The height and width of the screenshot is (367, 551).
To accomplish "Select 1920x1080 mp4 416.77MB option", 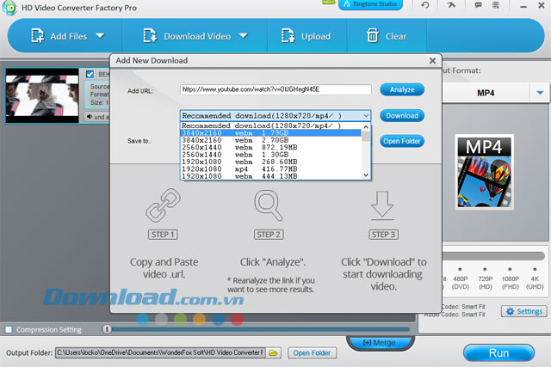I will coord(271,168).
